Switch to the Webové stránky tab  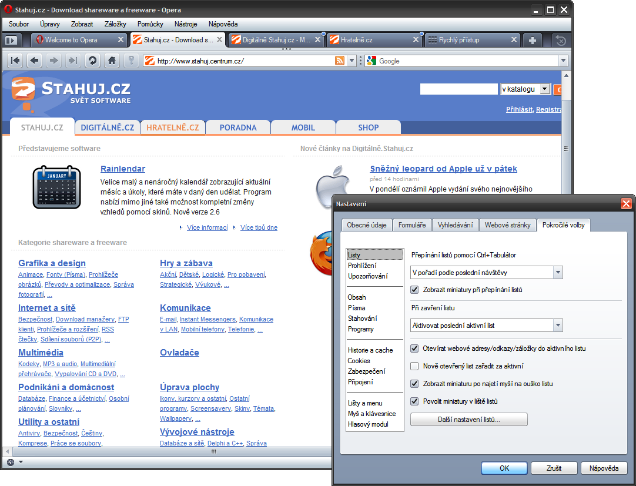tap(507, 224)
